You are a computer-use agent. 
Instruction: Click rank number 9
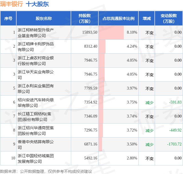click(x=14, y=144)
